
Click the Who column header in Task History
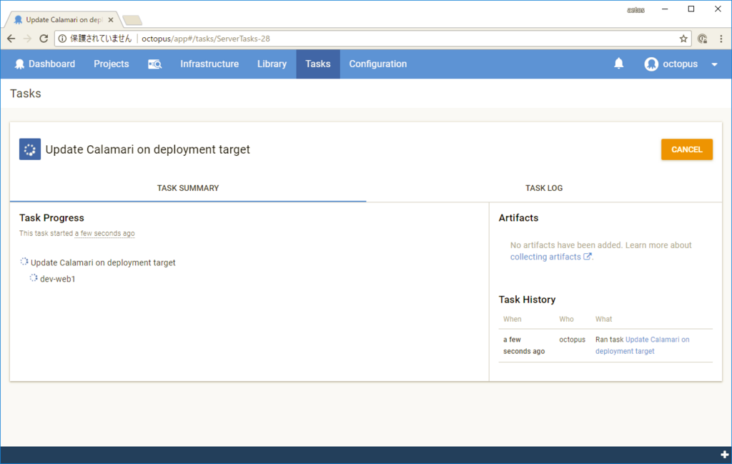click(x=566, y=320)
